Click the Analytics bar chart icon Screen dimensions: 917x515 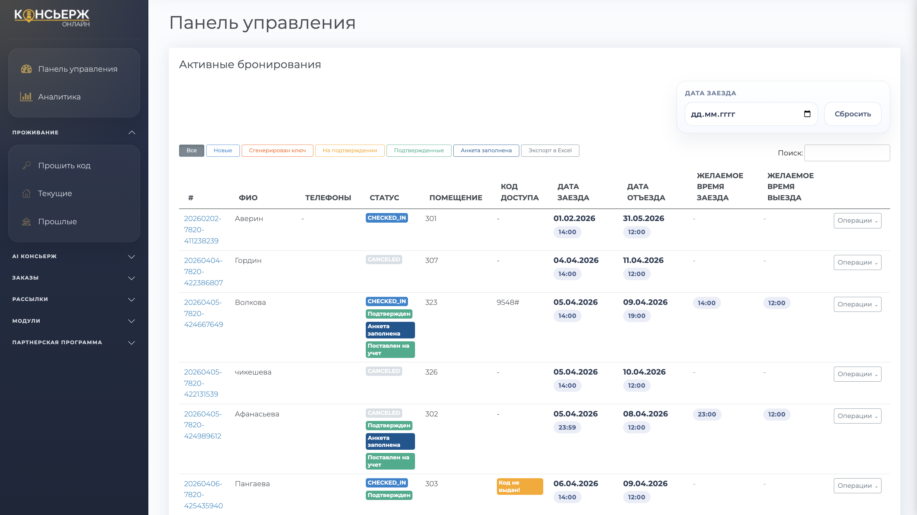coord(26,97)
